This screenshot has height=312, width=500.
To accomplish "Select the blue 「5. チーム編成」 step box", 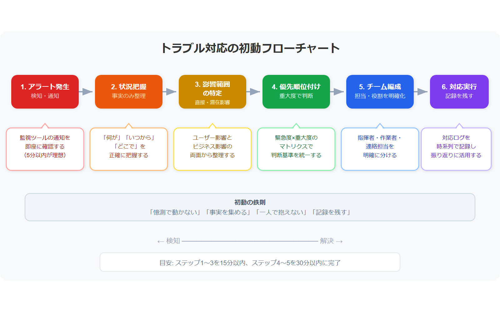I will 380,92.
